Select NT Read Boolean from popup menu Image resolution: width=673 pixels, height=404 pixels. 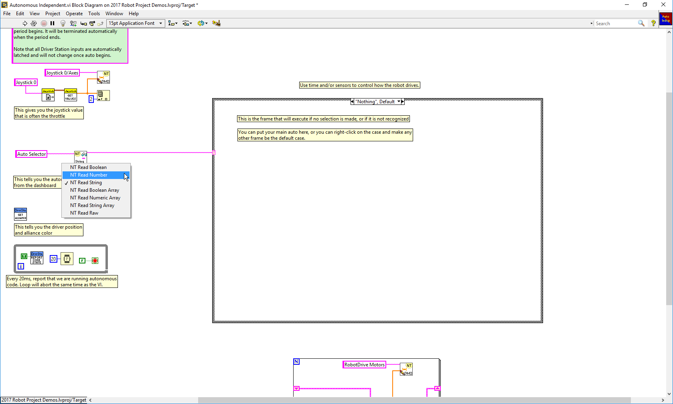coord(96,167)
